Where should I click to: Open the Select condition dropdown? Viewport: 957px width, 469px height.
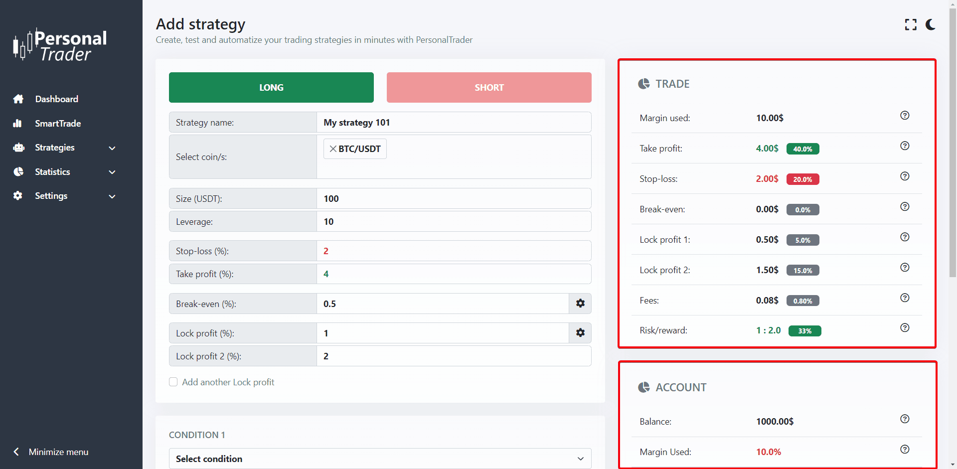pos(380,459)
